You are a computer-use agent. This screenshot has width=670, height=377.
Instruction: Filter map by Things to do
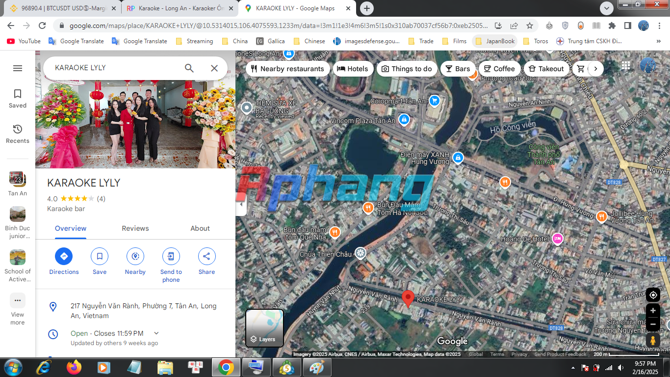click(x=407, y=69)
